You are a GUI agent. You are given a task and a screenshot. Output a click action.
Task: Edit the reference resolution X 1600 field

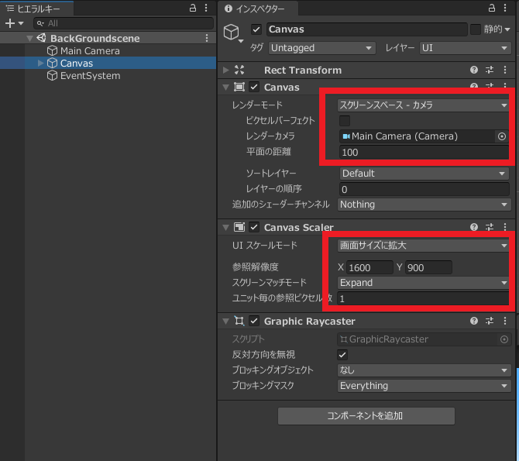[x=369, y=267]
